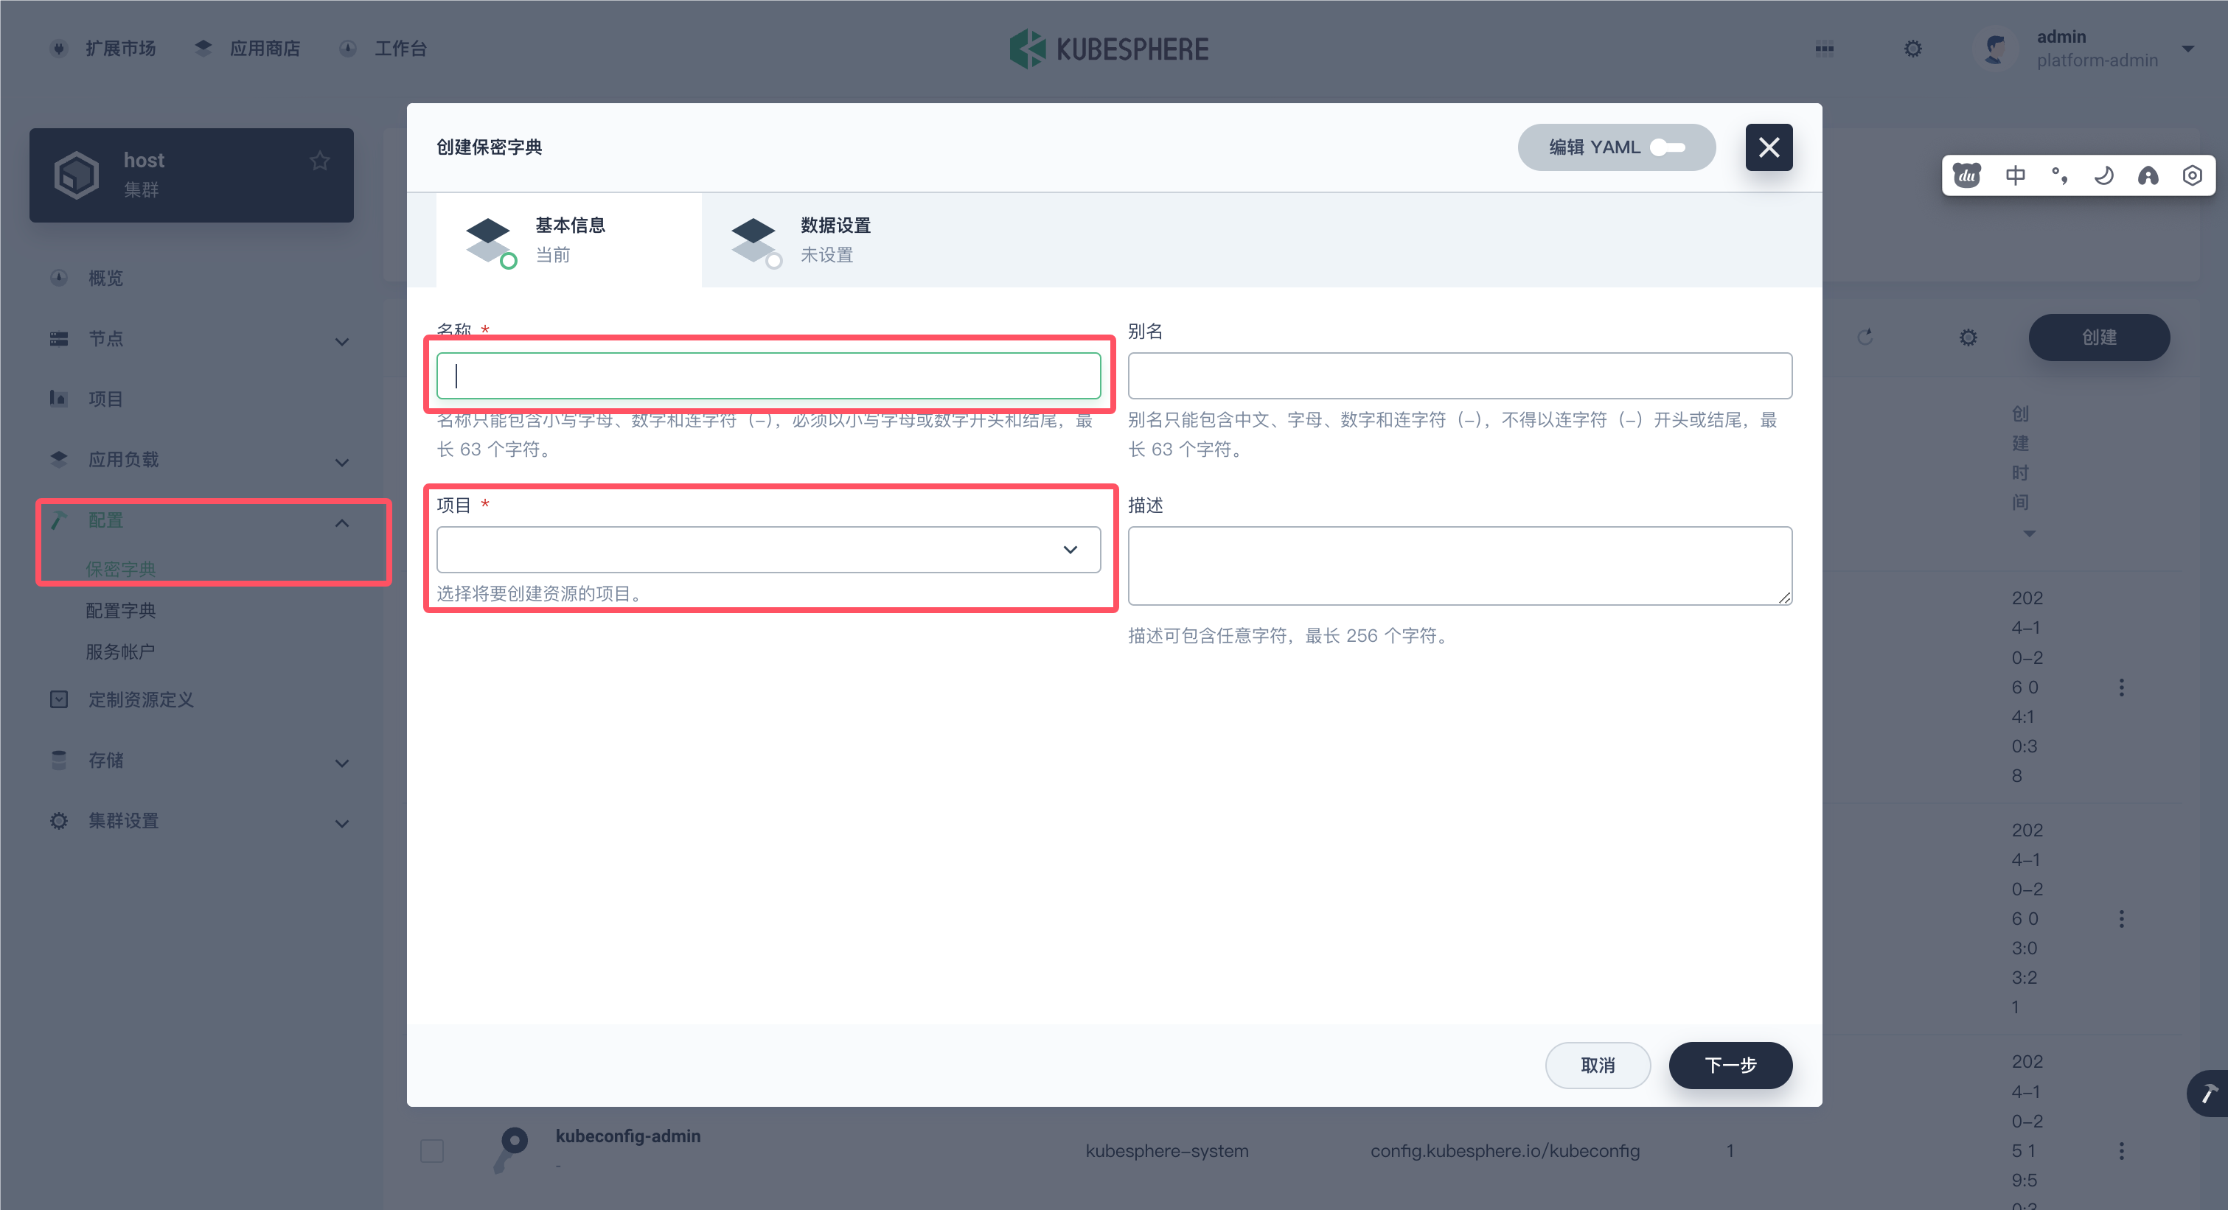Open the table column settings gear
2228x1210 pixels.
point(1968,337)
